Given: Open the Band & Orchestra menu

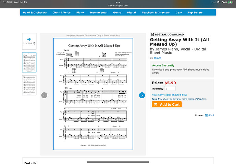Looking at the screenshot, I should pos(35,12).
